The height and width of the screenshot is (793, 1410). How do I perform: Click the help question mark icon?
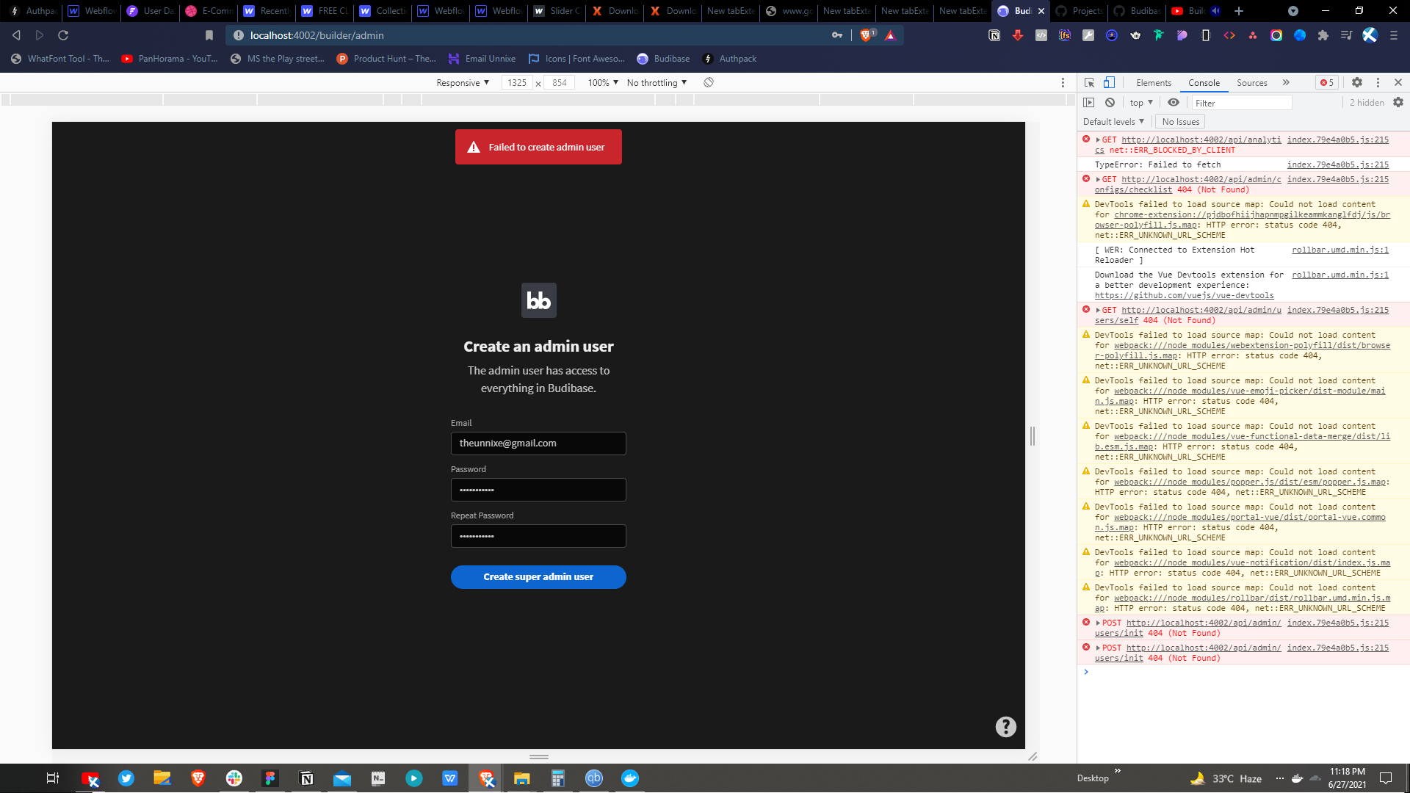pos(1006,727)
